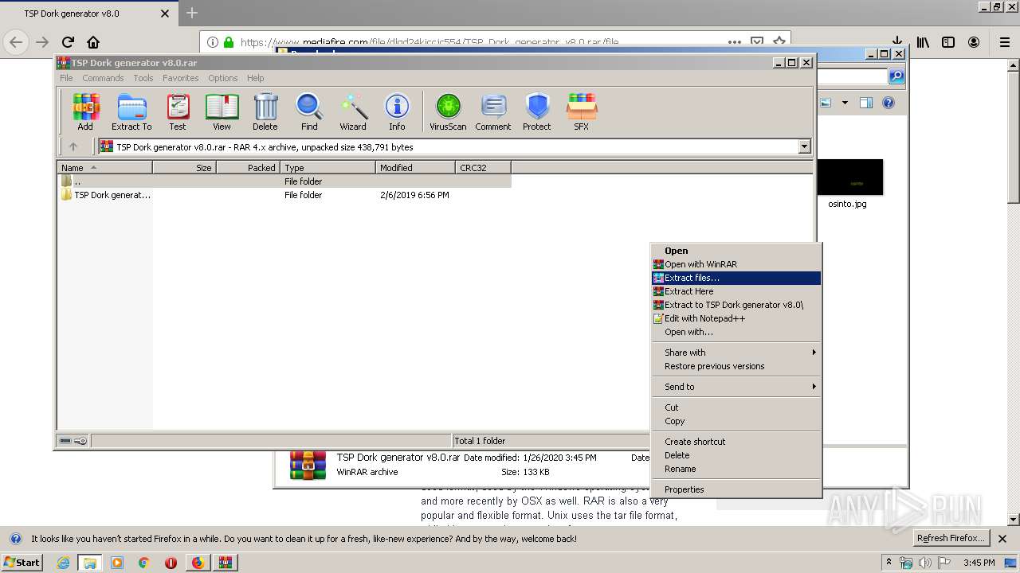Open the Options menu

coord(223,78)
